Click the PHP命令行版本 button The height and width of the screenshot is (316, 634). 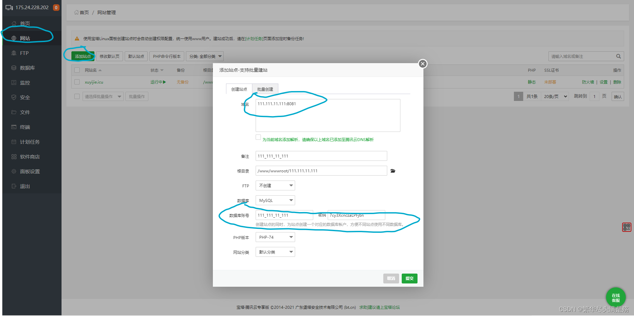coord(167,56)
